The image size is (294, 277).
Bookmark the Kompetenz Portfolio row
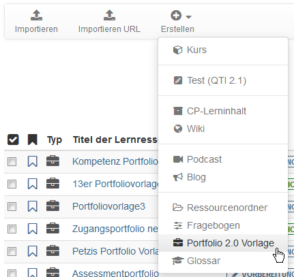(x=33, y=161)
